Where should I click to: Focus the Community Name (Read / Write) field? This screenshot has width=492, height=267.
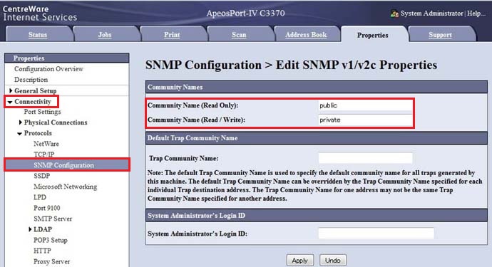(365, 120)
